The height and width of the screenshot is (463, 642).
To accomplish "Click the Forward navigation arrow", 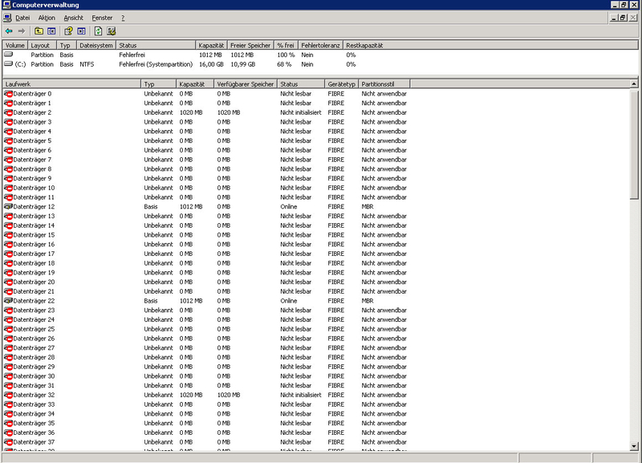I will tap(22, 32).
